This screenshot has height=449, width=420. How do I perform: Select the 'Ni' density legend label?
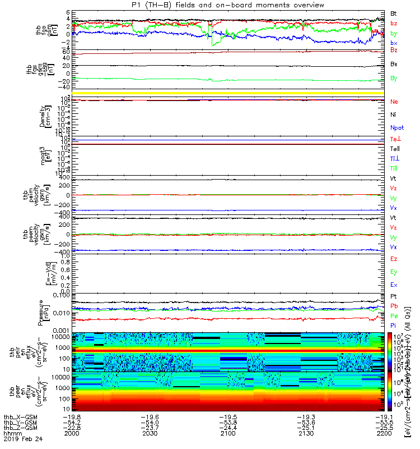tap(393, 114)
